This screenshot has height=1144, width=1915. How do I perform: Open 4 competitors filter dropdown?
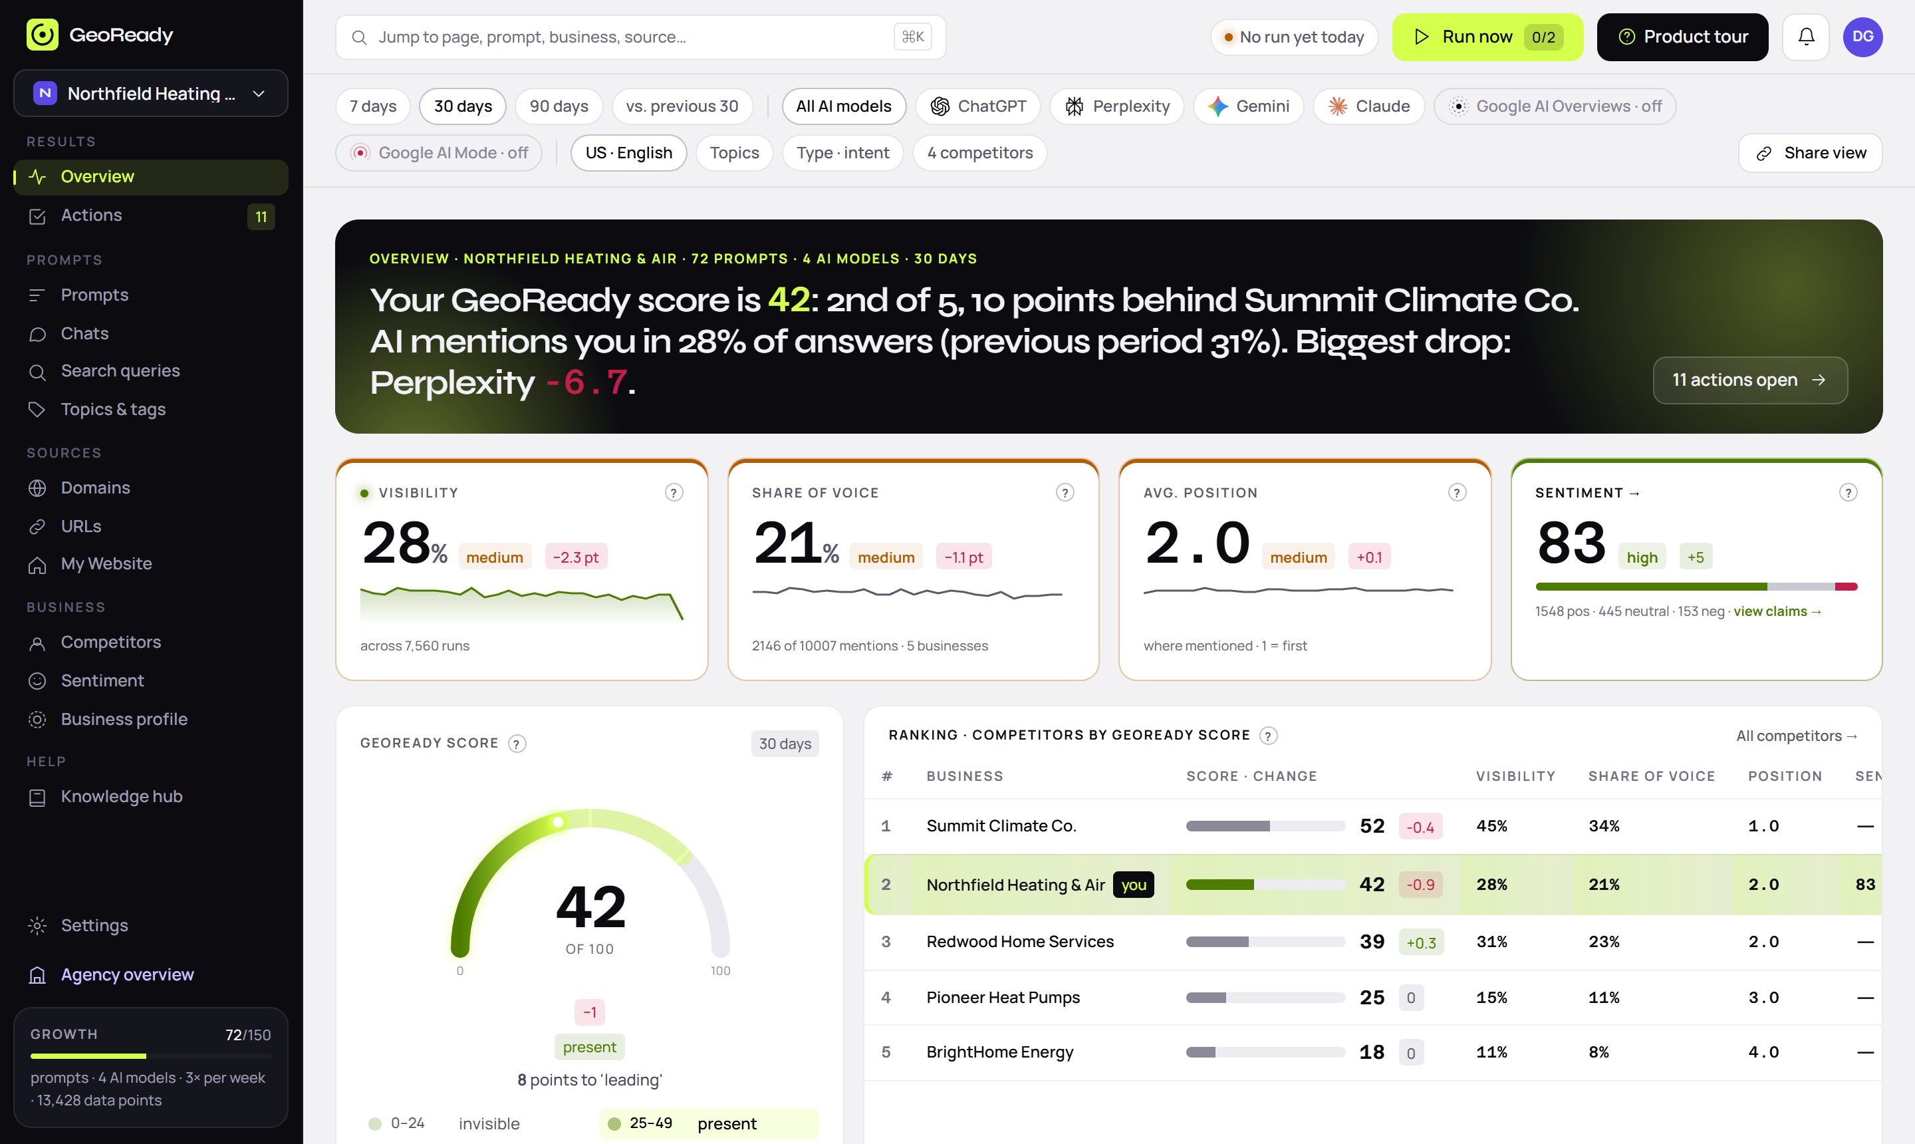click(x=979, y=152)
